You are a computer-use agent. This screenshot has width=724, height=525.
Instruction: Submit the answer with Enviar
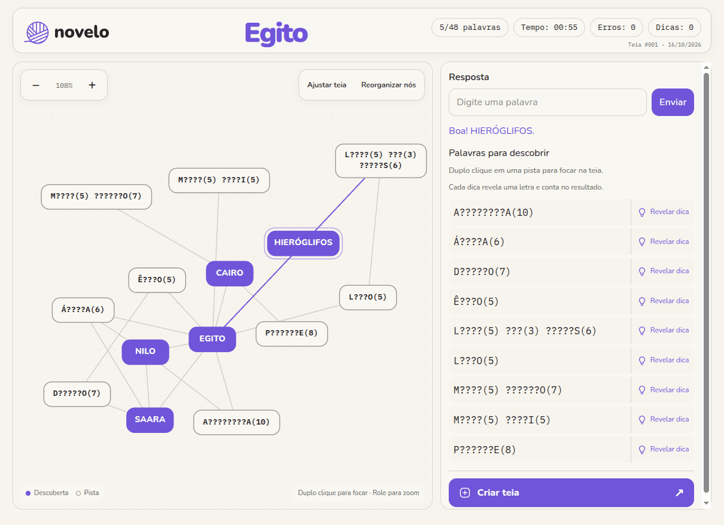[x=673, y=102]
